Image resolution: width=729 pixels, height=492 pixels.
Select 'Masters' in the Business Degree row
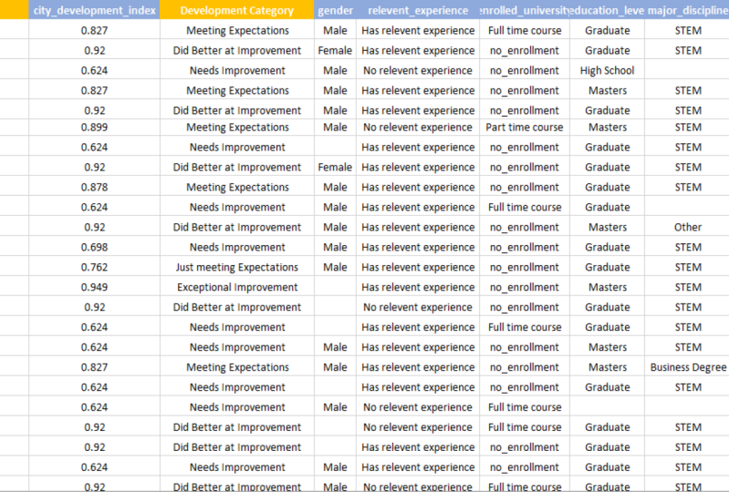[x=607, y=367]
